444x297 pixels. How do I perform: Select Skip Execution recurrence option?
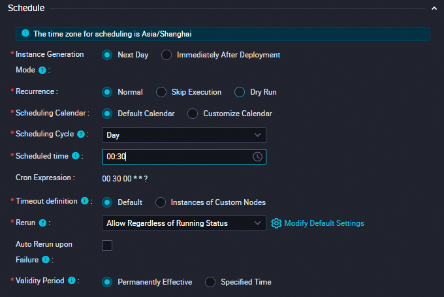click(161, 92)
